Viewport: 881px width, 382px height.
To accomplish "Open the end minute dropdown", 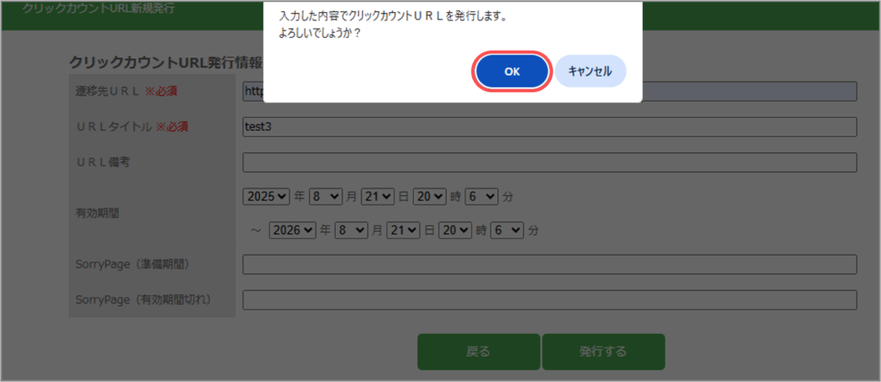I will tap(508, 231).
